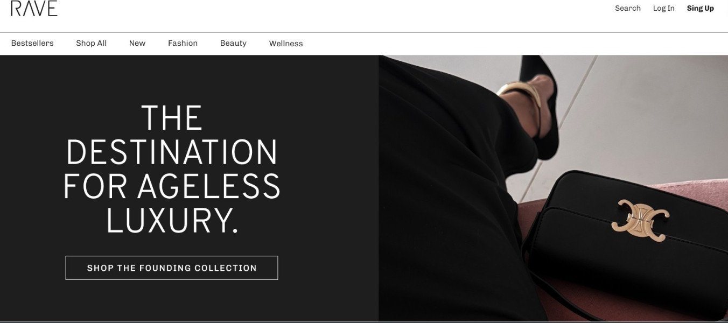
Task: Open the Beauty category
Action: (233, 43)
